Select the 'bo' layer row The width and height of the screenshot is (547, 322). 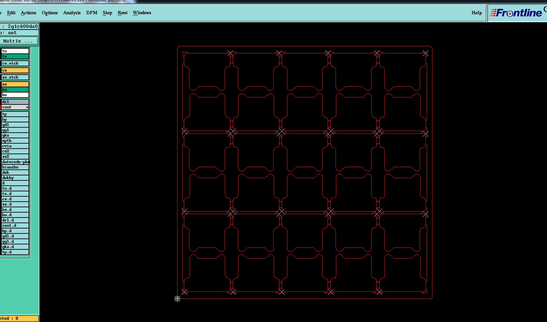point(15,95)
